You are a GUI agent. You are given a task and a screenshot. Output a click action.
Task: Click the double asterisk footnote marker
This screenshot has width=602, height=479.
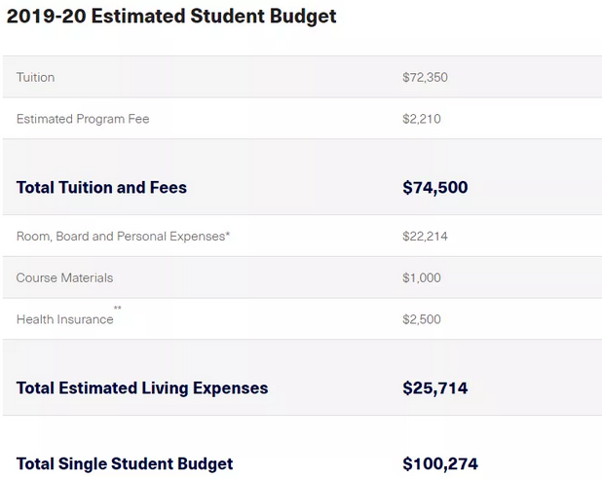pos(118,308)
